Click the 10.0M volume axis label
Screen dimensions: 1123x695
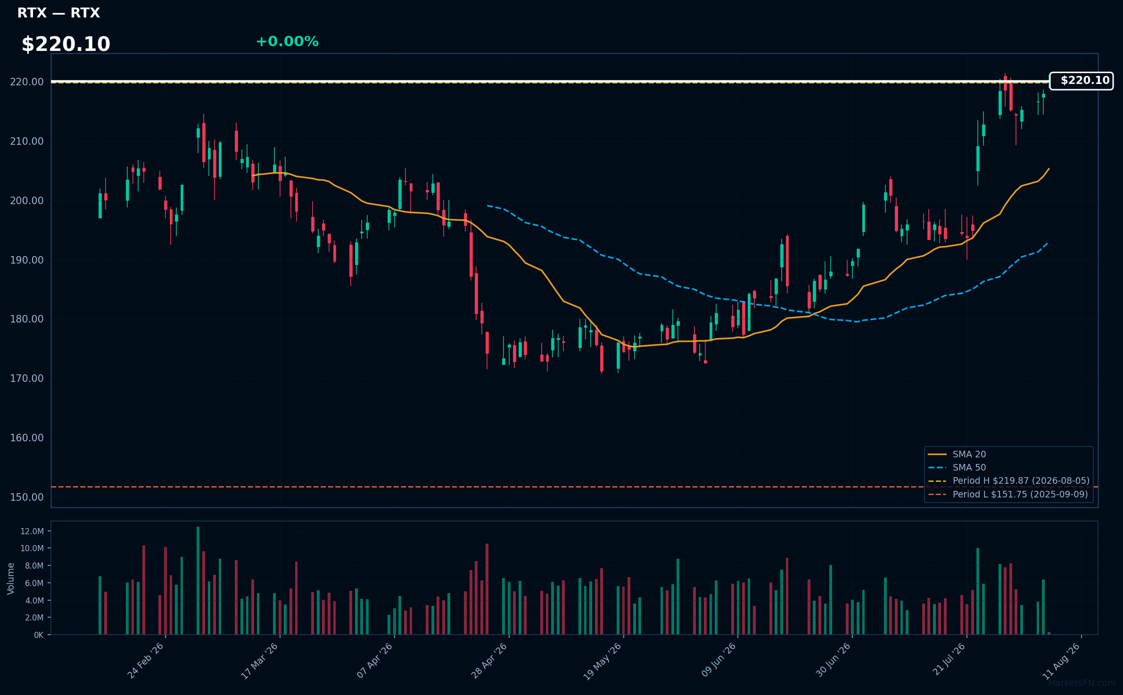coord(32,548)
